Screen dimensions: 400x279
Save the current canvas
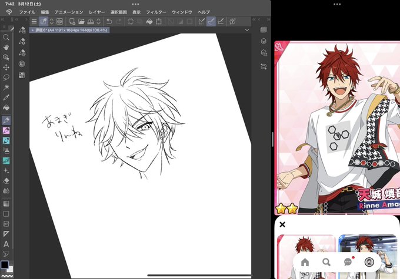pos(91,21)
